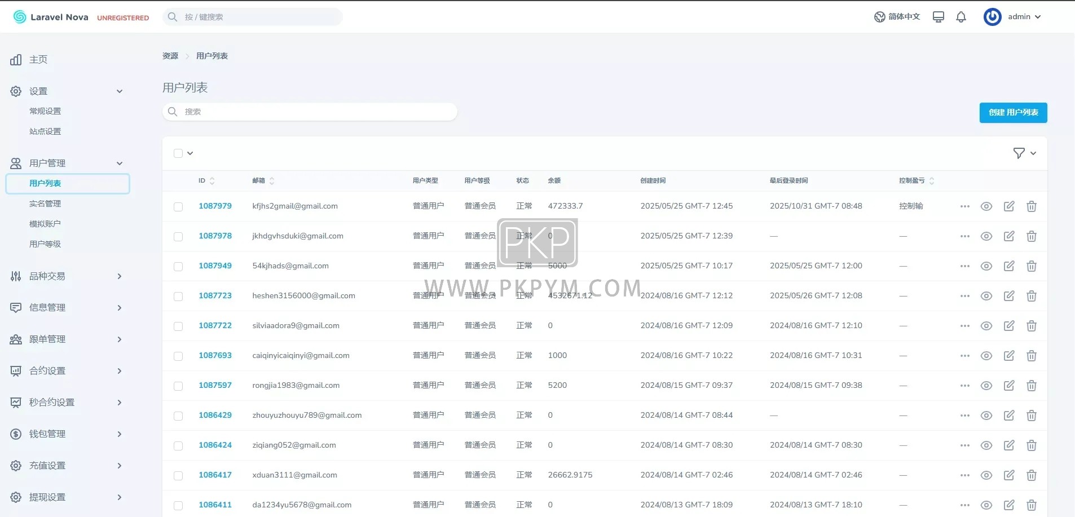Click the Laravel Nova logo

51,17
